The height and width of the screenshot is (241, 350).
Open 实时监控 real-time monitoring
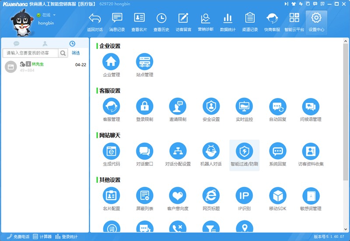[244, 106]
